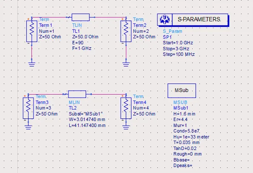Click the Cond=5.8e7 parameter
The image size is (253, 173).
click(186, 131)
